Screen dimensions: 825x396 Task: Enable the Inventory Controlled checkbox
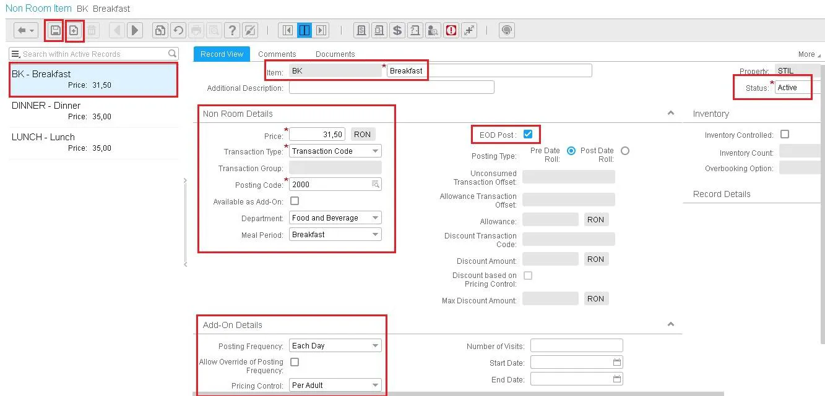click(785, 134)
